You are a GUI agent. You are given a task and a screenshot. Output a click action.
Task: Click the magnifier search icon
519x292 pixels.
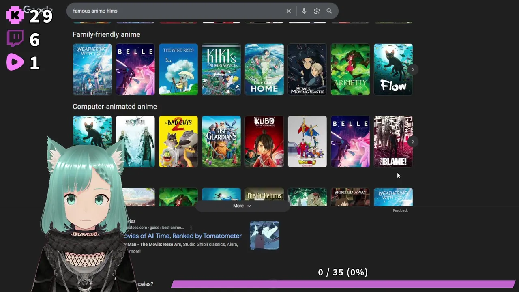tap(329, 11)
